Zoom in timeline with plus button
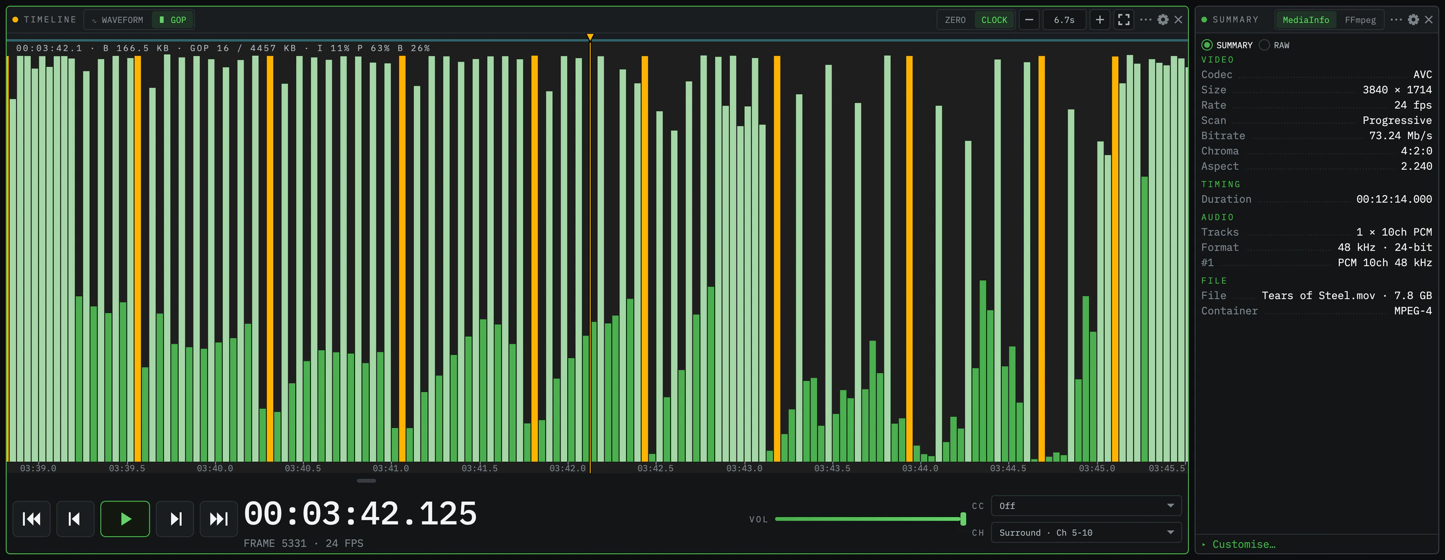Image resolution: width=1445 pixels, height=560 pixels. point(1100,20)
